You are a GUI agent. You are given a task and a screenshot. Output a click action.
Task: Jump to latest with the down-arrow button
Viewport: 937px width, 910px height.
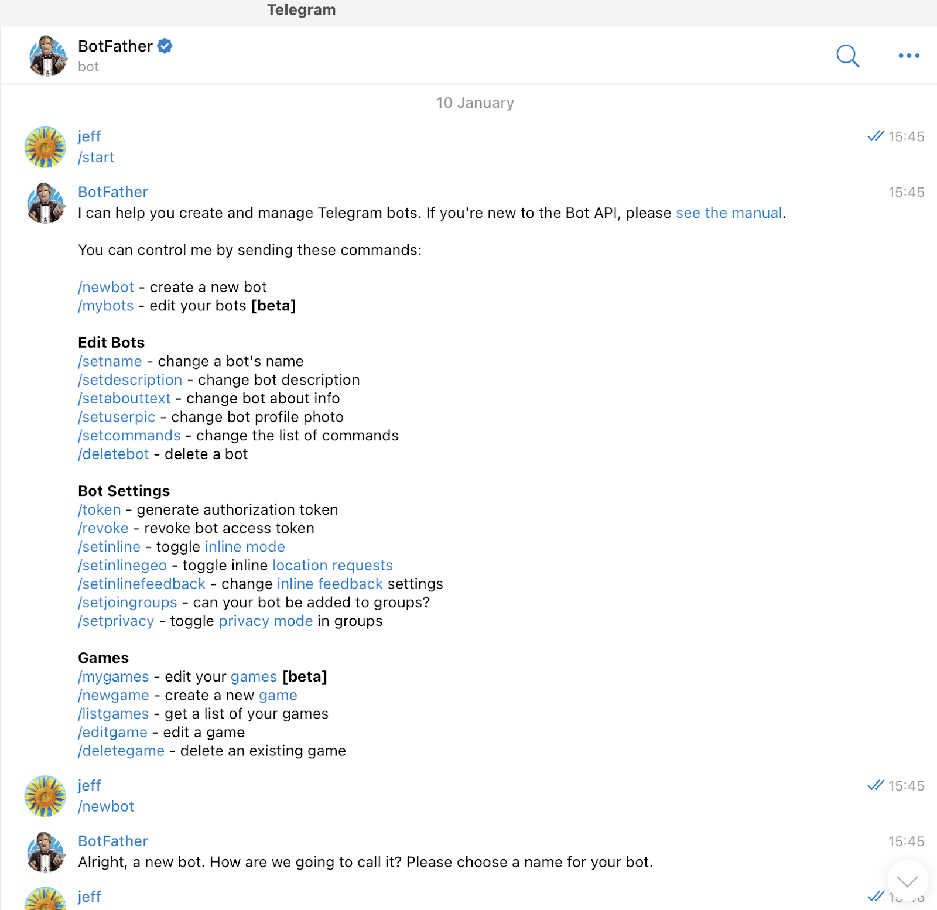point(908,880)
